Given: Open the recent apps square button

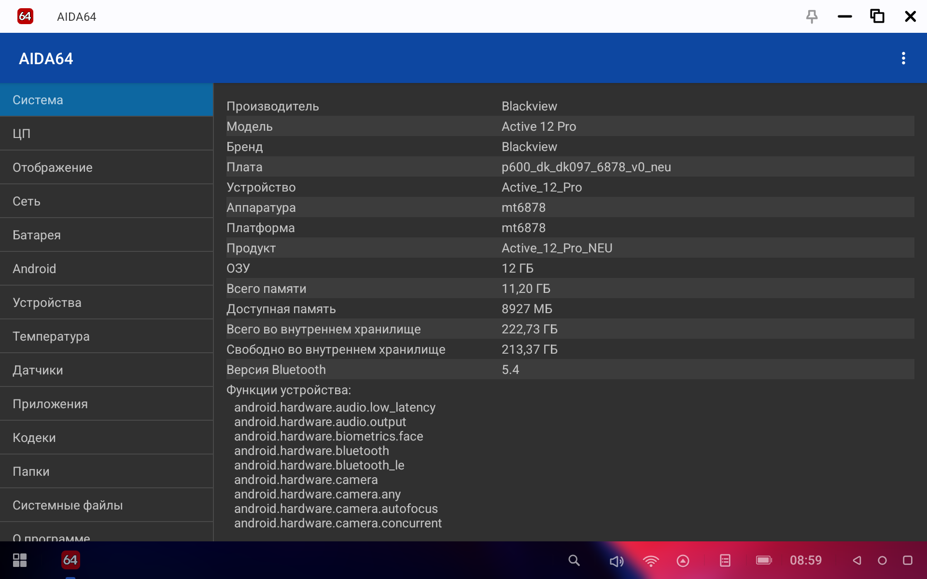Looking at the screenshot, I should [x=907, y=560].
